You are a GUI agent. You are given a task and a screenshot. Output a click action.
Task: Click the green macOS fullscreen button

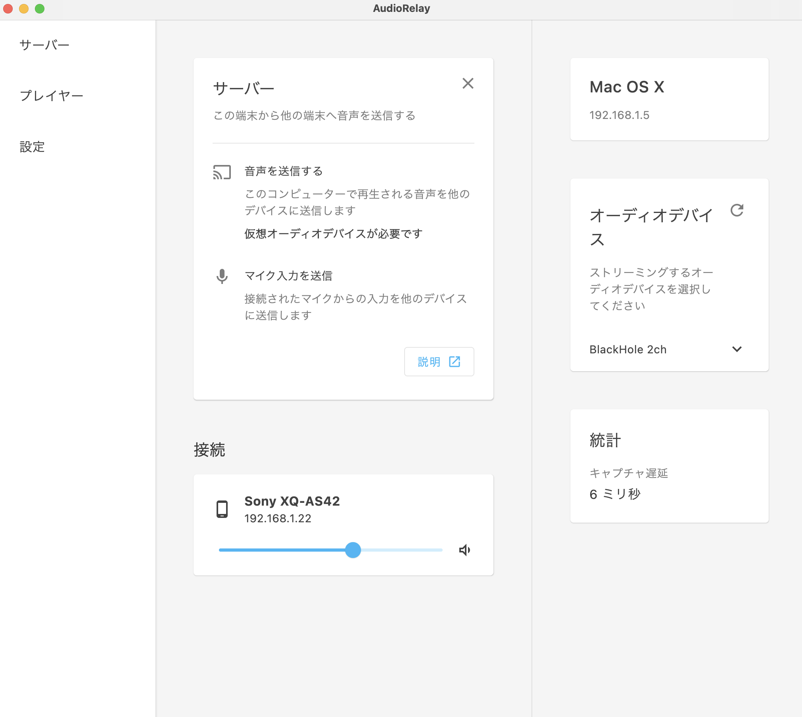40,8
